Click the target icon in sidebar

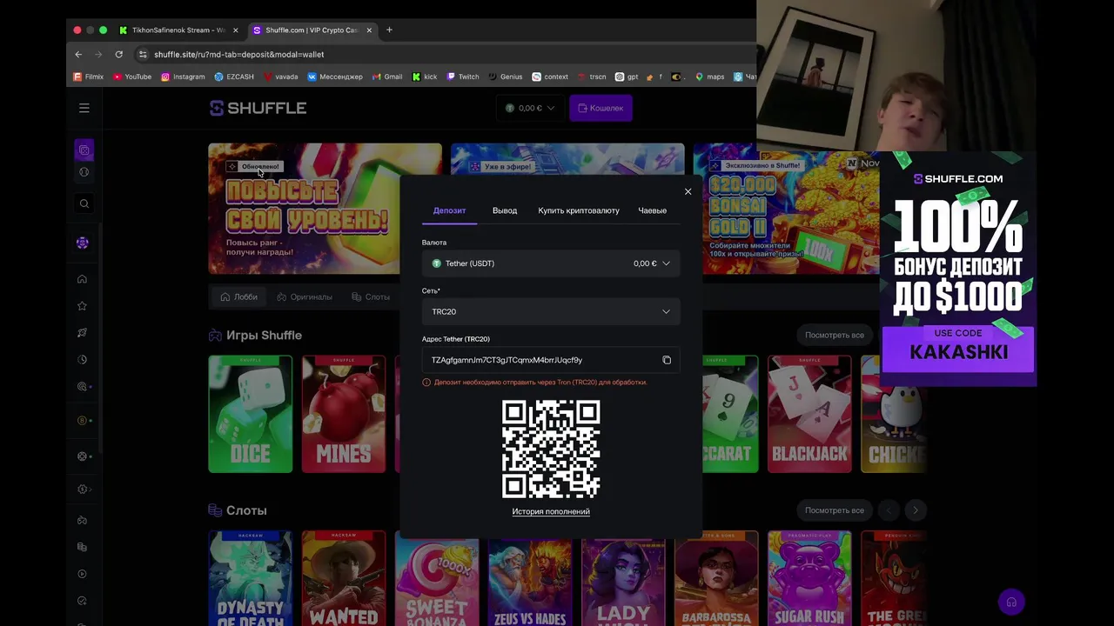pos(82,387)
